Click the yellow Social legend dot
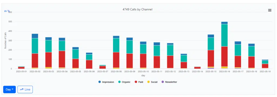Screen dimensions: 277x97 [x=149, y=82]
